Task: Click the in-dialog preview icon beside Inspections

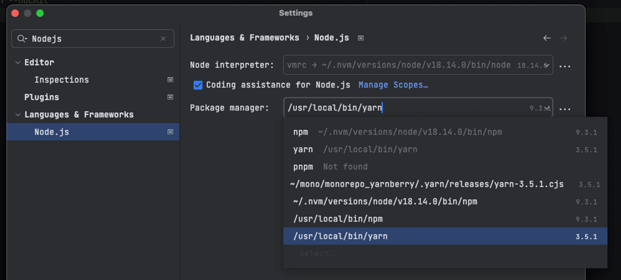Action: point(170,80)
